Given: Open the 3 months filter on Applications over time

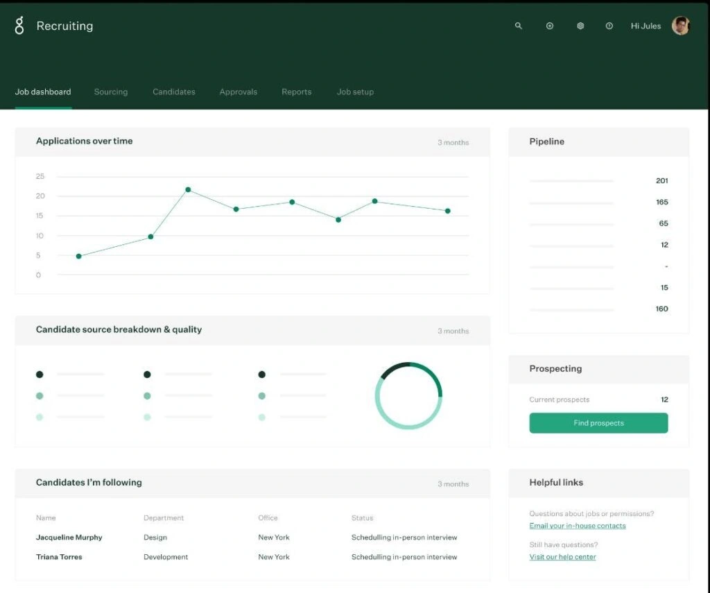Looking at the screenshot, I should click(453, 142).
